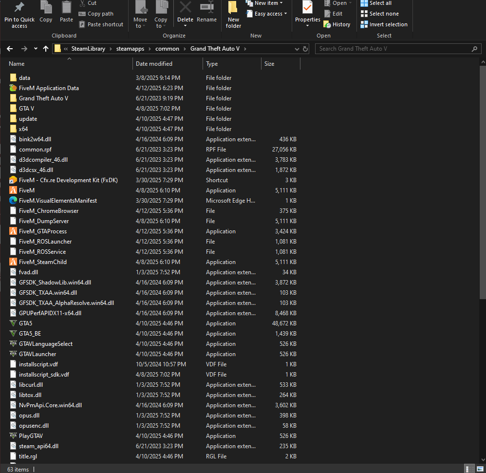486x473 pixels.
Task: Switch to details view layout icon
Action: coord(469,469)
